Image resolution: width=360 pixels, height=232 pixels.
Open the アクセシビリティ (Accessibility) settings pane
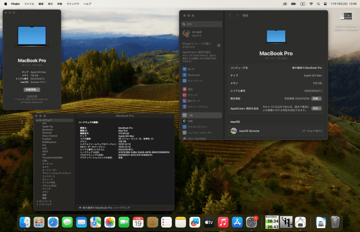(197, 127)
